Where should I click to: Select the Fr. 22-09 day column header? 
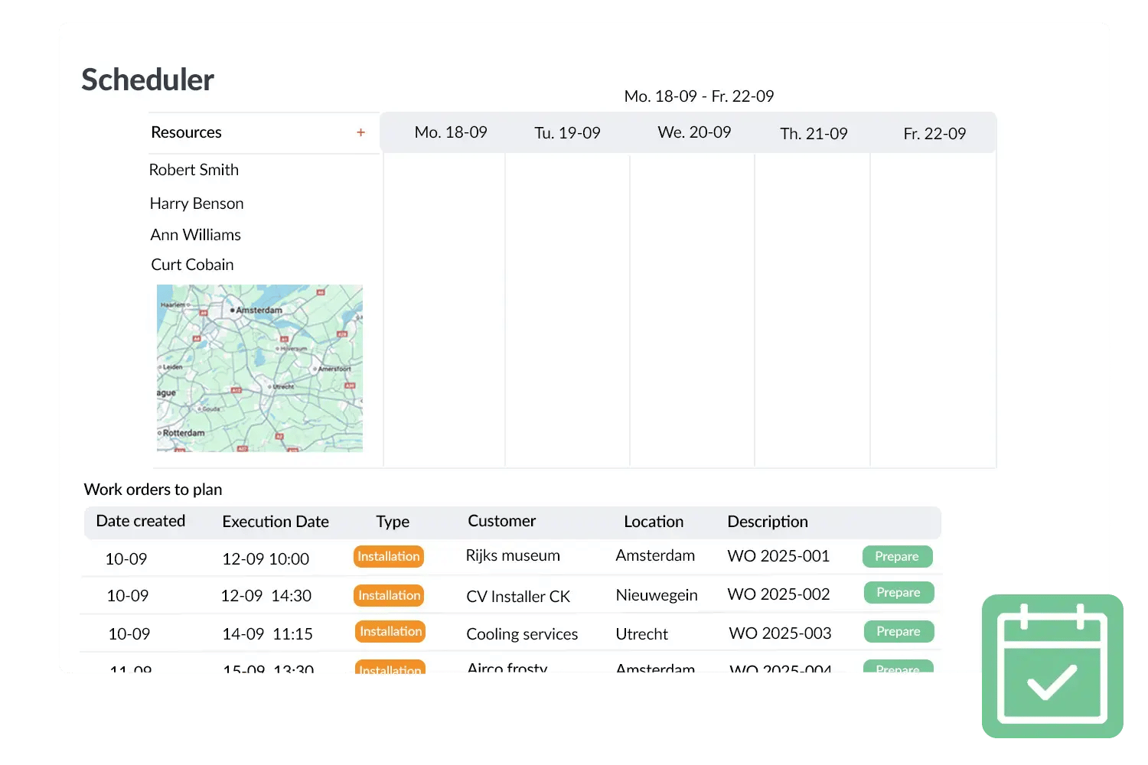tap(934, 134)
